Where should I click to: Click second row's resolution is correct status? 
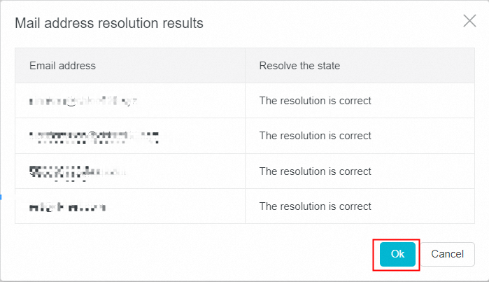click(x=315, y=136)
